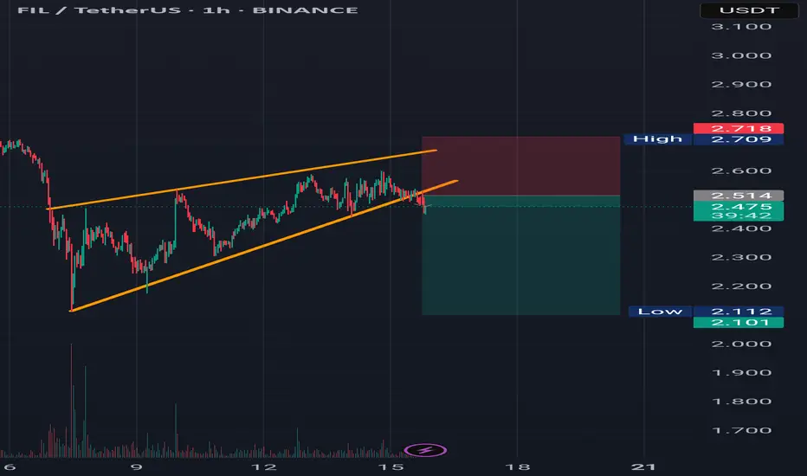Click the 3.100 price axis label
This screenshot has width=807, height=476.
[x=741, y=27]
